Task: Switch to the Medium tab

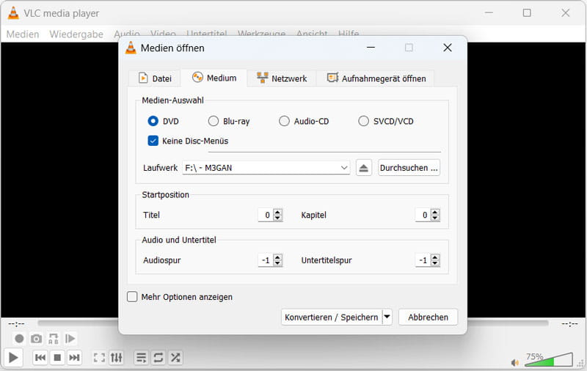Action: [214, 78]
